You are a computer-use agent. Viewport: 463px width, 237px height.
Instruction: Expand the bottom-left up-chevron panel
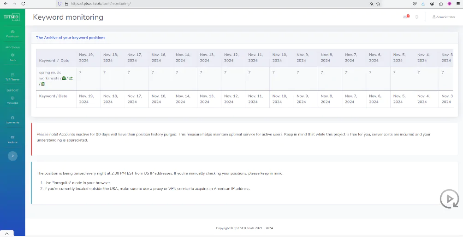pyautogui.click(x=6, y=234)
